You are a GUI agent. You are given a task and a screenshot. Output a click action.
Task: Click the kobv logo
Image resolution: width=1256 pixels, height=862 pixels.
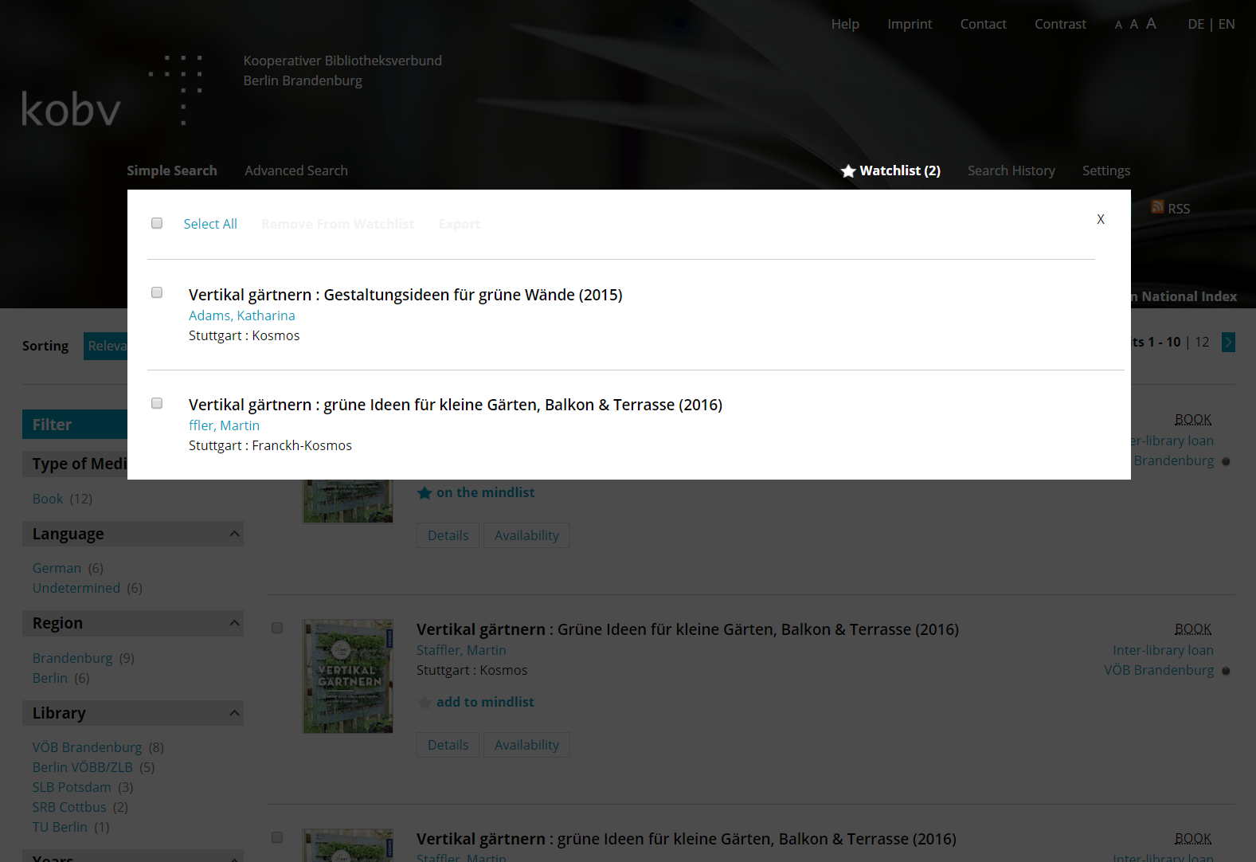[72, 109]
